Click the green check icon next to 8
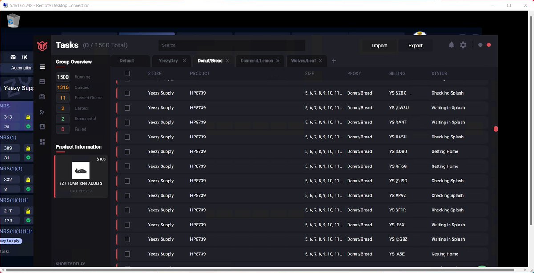This screenshot has height=273, width=534. pyautogui.click(x=28, y=189)
